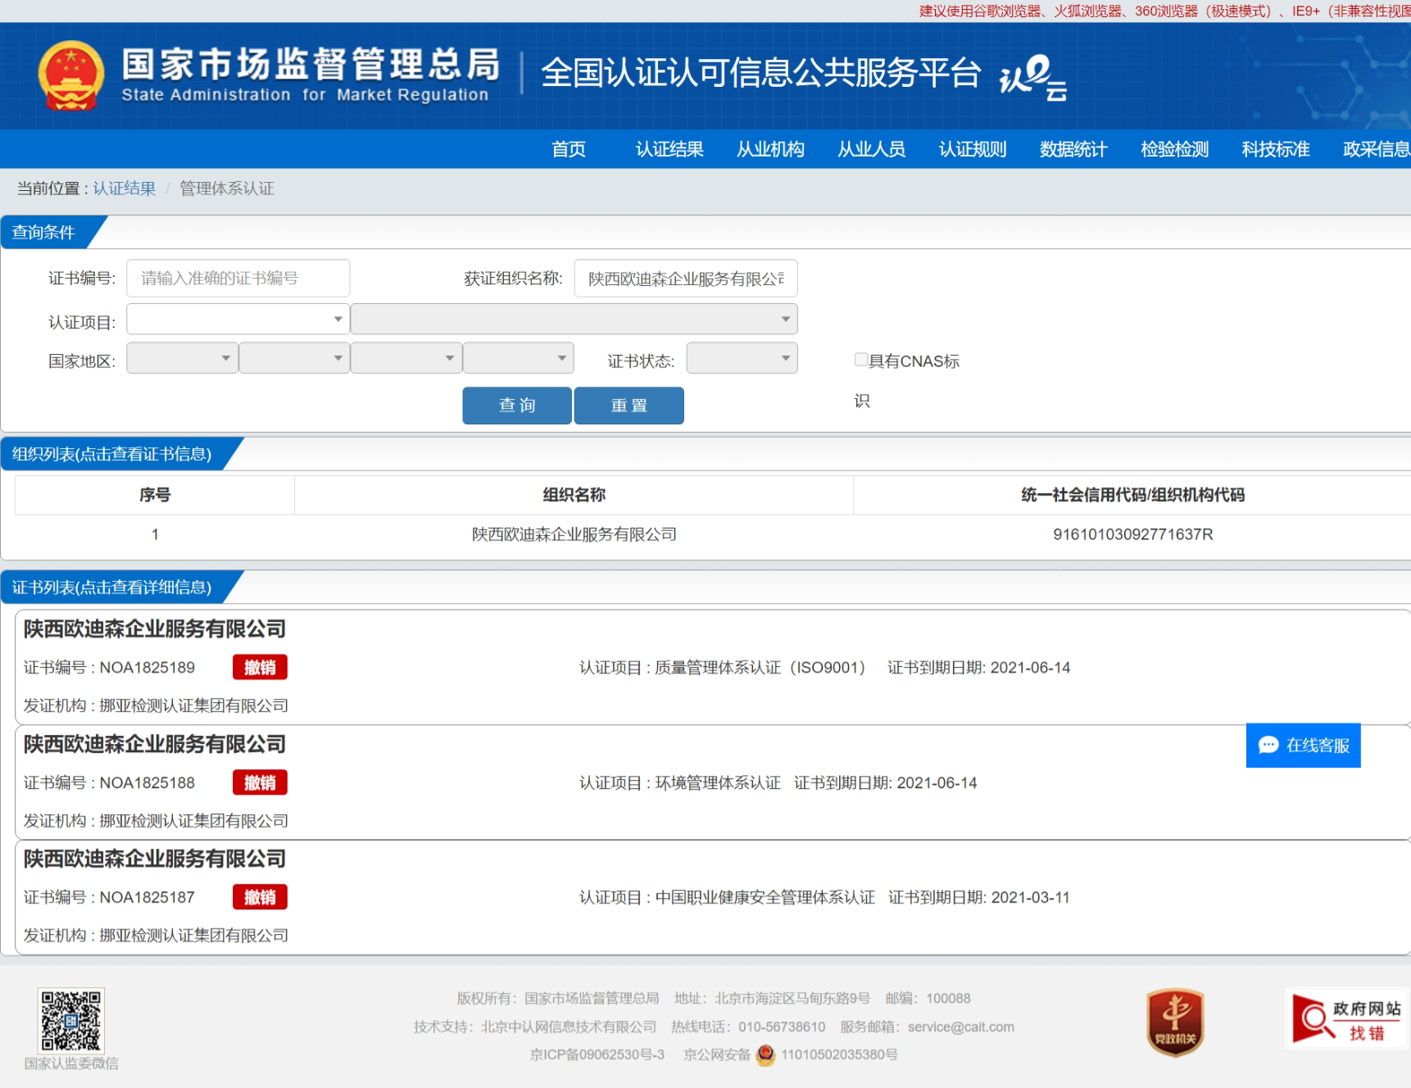Expand the first 国家地区 dropdown
The image size is (1411, 1088).
[182, 358]
